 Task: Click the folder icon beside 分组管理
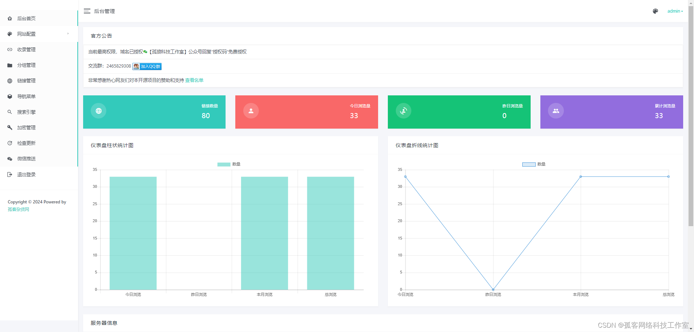(10, 65)
